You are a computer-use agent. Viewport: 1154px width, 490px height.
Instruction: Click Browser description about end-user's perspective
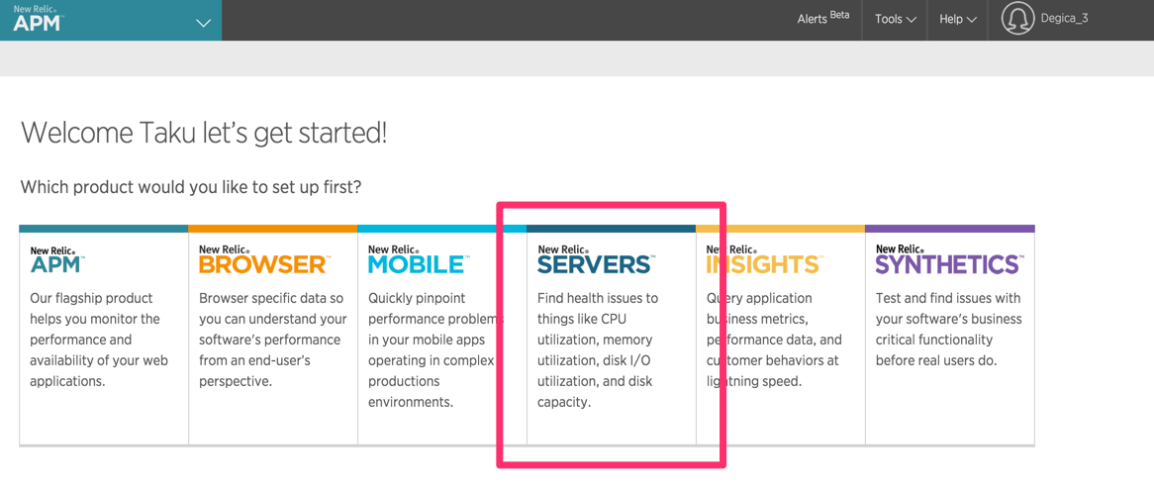273,340
